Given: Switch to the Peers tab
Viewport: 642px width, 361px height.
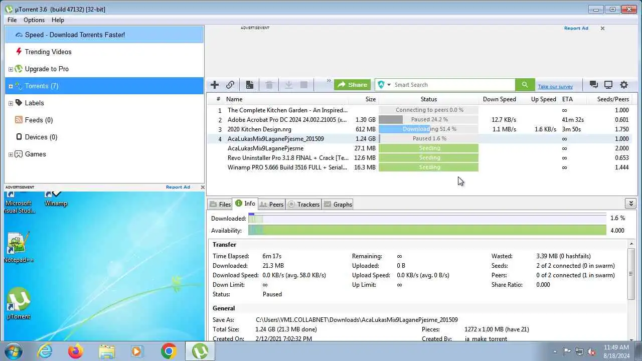Looking at the screenshot, I should pyautogui.click(x=272, y=204).
